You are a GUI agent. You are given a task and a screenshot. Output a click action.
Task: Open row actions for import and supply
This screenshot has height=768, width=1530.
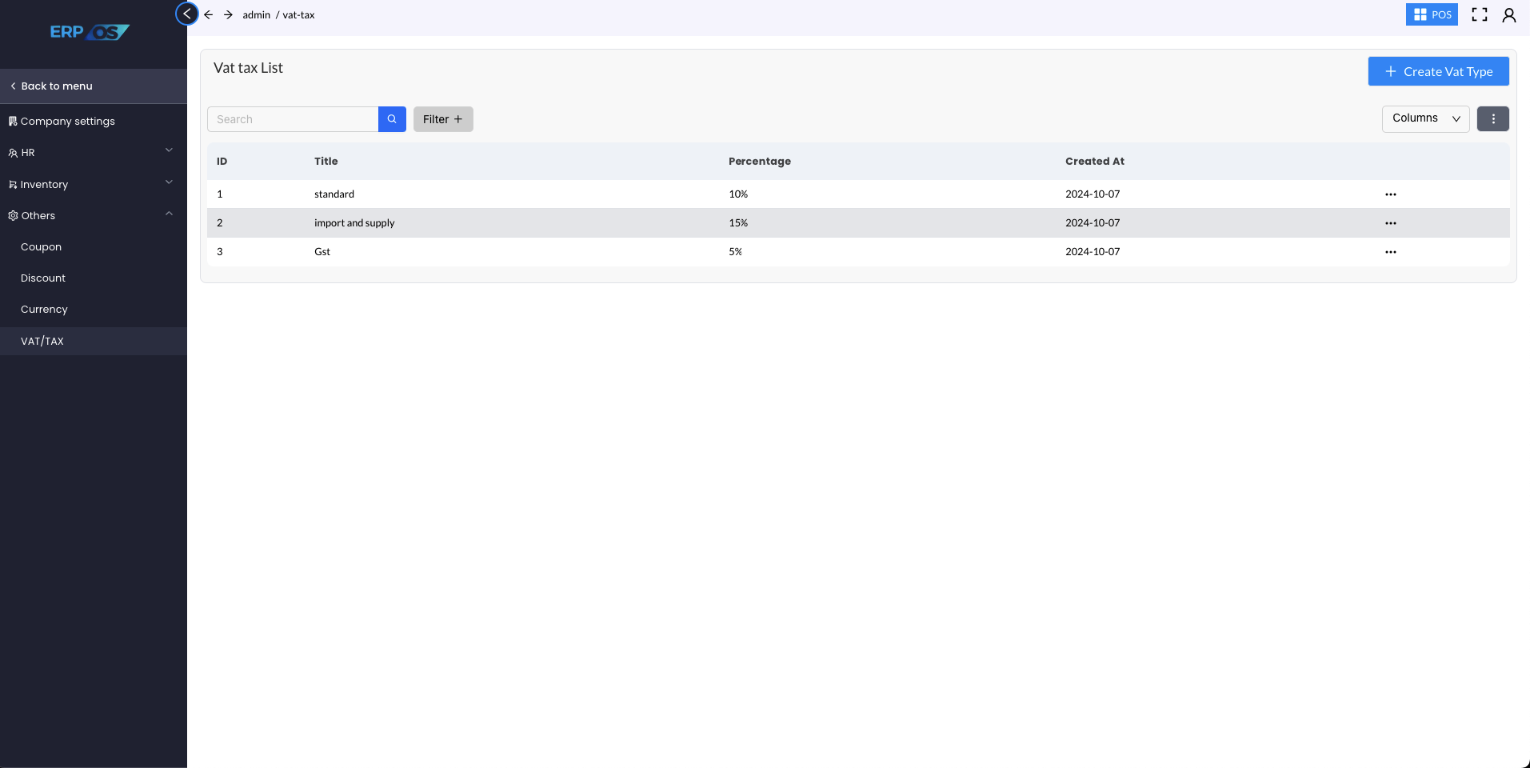click(1391, 223)
